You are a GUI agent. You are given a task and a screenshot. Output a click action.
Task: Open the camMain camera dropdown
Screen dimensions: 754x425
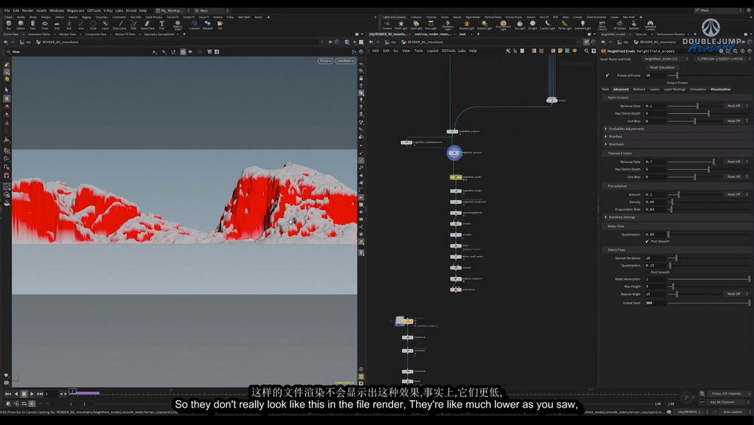click(345, 61)
